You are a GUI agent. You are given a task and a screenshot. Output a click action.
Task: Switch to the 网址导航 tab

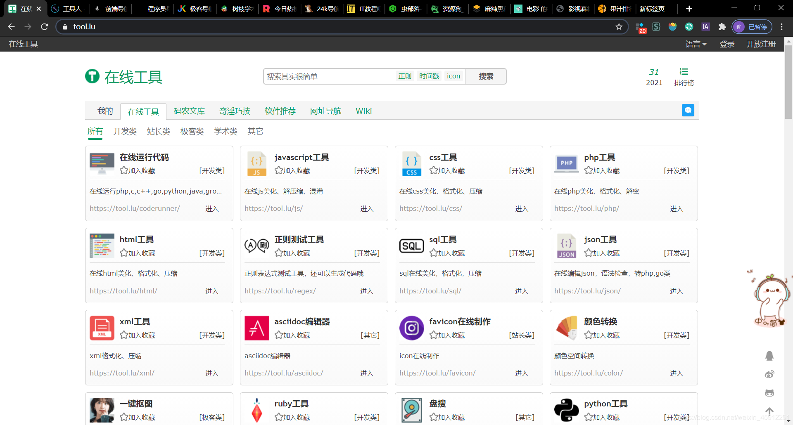click(x=325, y=111)
